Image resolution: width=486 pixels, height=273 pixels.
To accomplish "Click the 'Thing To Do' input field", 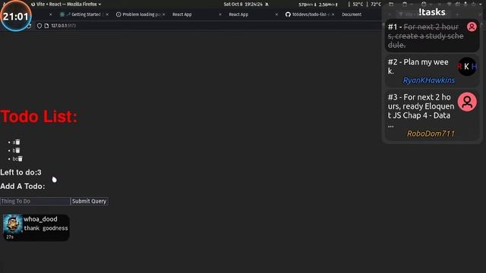I will 35,201.
